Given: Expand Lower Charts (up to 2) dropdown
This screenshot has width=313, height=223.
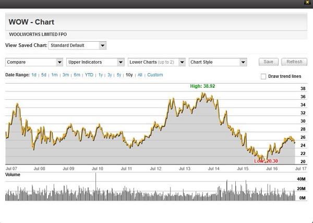Looking at the screenshot, I should 156,62.
